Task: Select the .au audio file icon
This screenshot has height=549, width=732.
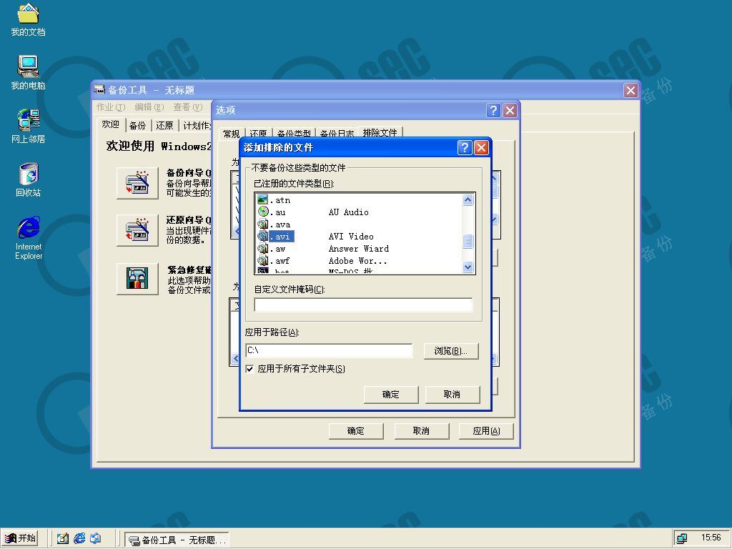Action: pyautogui.click(x=263, y=212)
